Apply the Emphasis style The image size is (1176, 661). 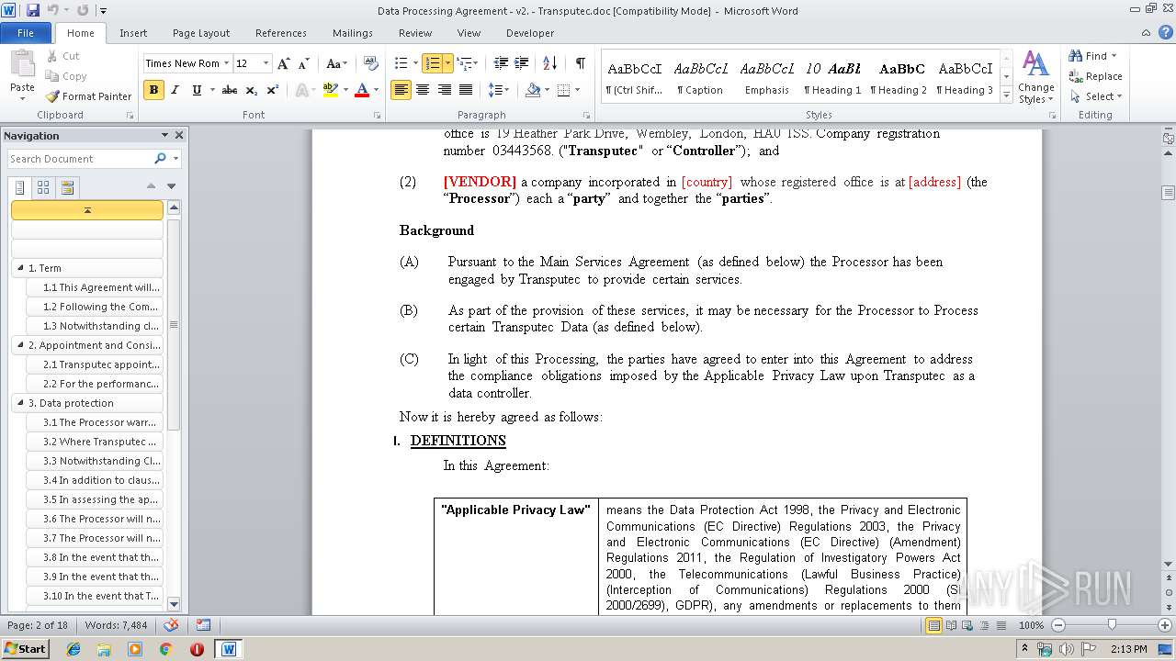[767, 76]
